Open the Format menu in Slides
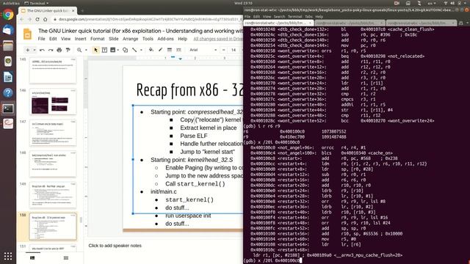 (x=98, y=39)
